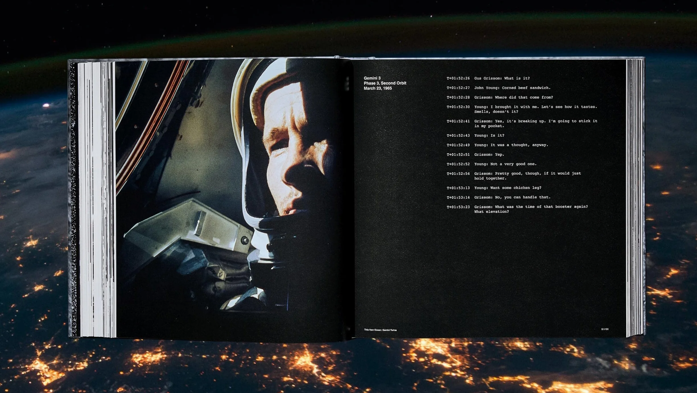Click timestamp T+01:52:28
This screenshot has height=393, width=697.
458,97
